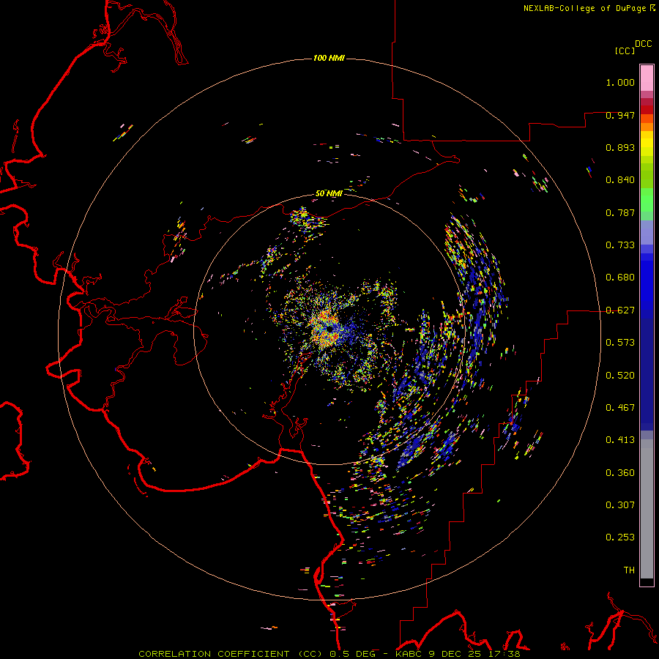Select the 0.467 legend value

(x=620, y=408)
